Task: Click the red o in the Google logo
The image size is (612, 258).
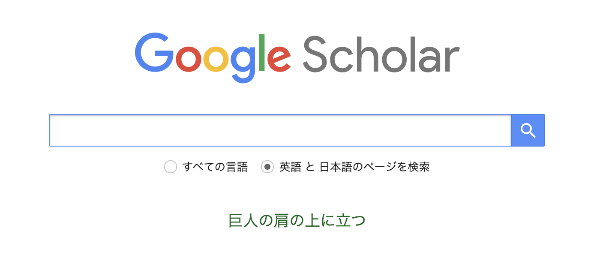Action: (x=188, y=59)
